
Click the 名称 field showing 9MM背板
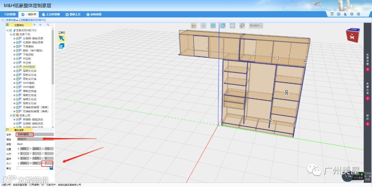click(35, 135)
